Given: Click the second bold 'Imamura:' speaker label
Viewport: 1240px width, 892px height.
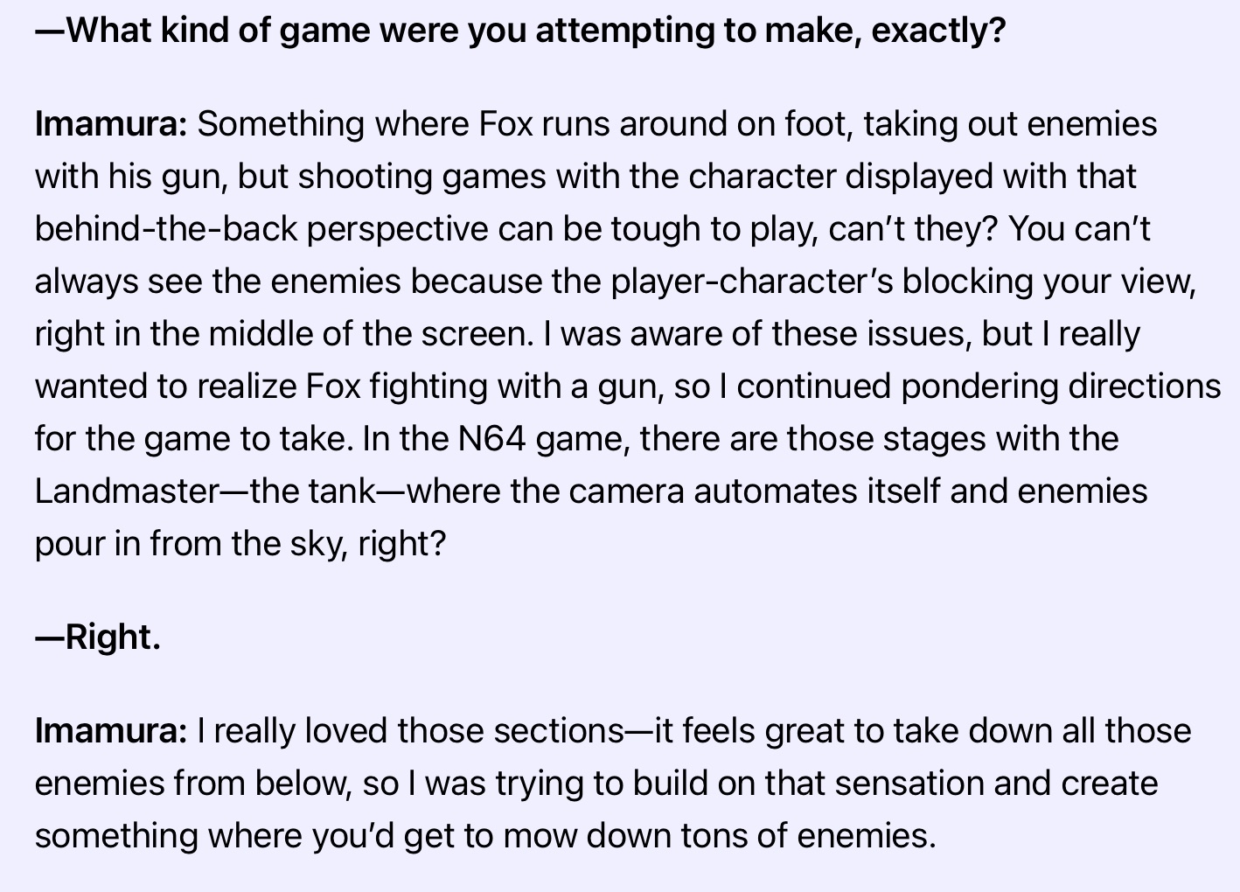Looking at the screenshot, I should 111,731.
